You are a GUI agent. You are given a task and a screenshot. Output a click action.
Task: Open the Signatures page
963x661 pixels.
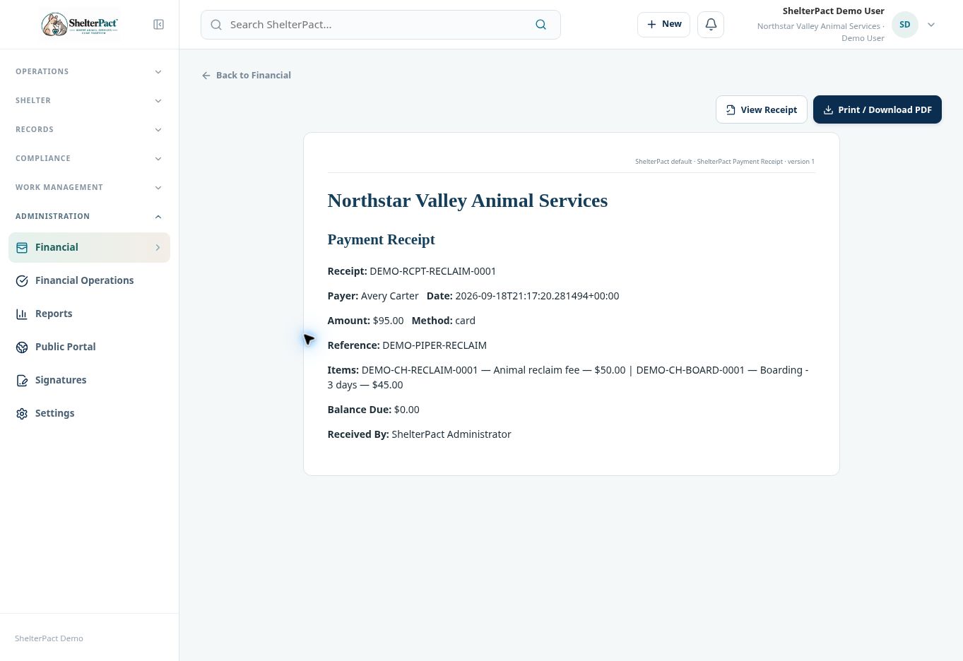[x=89, y=380]
